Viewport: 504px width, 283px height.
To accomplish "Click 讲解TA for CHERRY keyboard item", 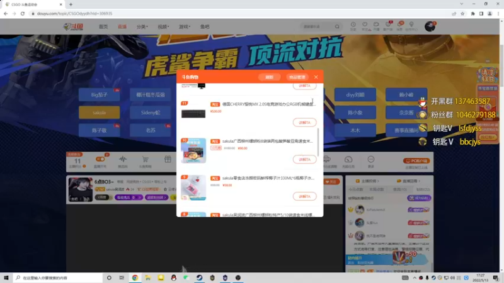I will [304, 123].
